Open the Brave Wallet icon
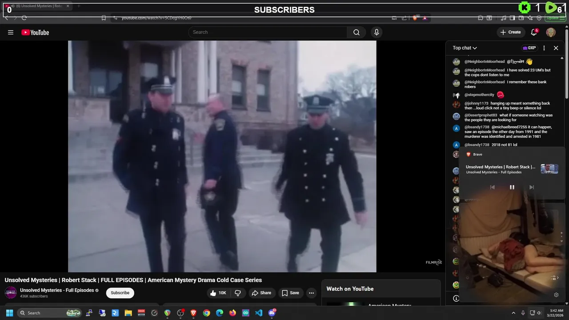 coord(521,18)
